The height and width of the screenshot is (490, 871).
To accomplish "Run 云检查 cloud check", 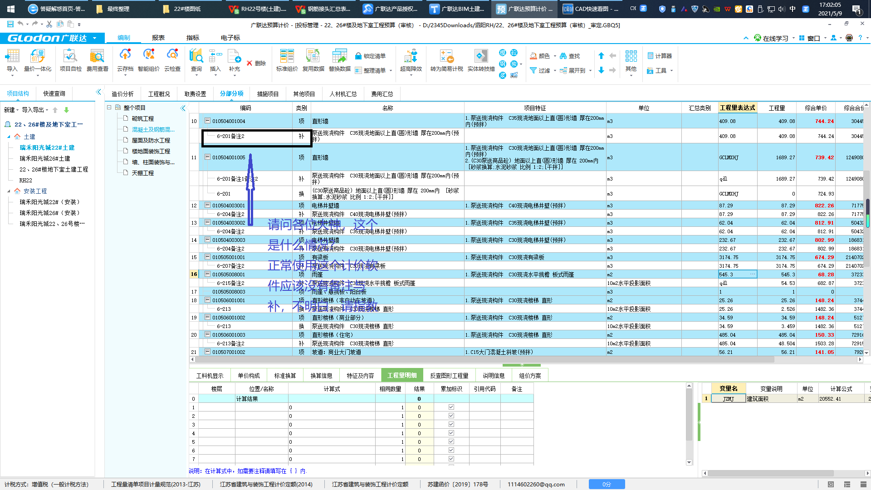I will click(x=172, y=60).
